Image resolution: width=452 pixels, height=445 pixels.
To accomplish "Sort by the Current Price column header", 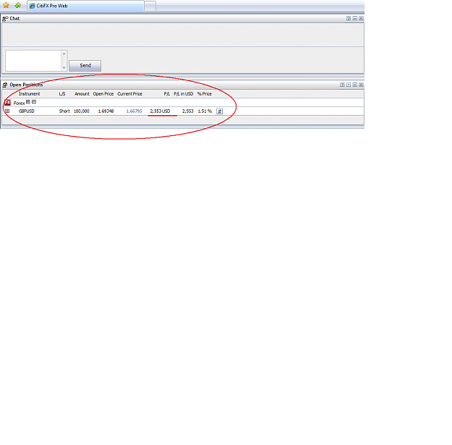I will [x=129, y=94].
